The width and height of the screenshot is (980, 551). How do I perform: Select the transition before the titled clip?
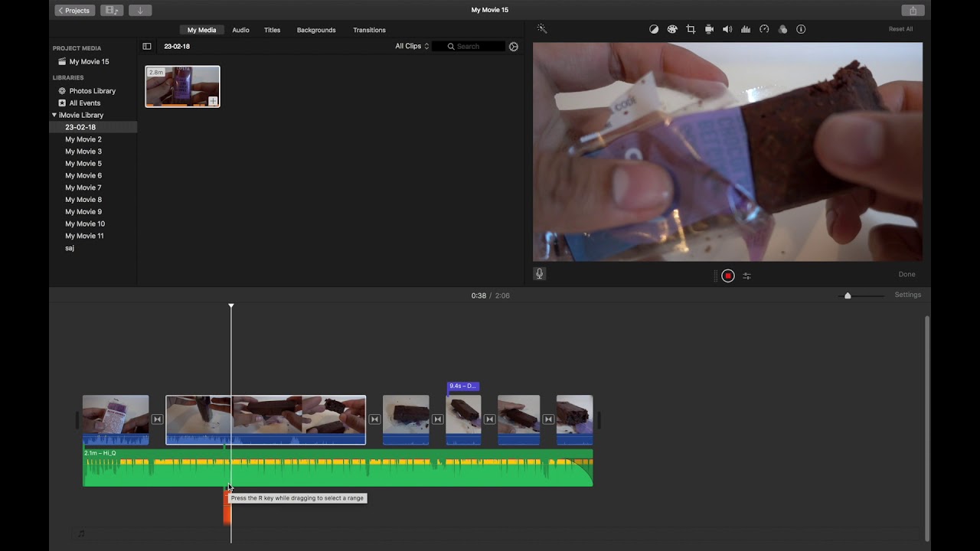pos(437,419)
